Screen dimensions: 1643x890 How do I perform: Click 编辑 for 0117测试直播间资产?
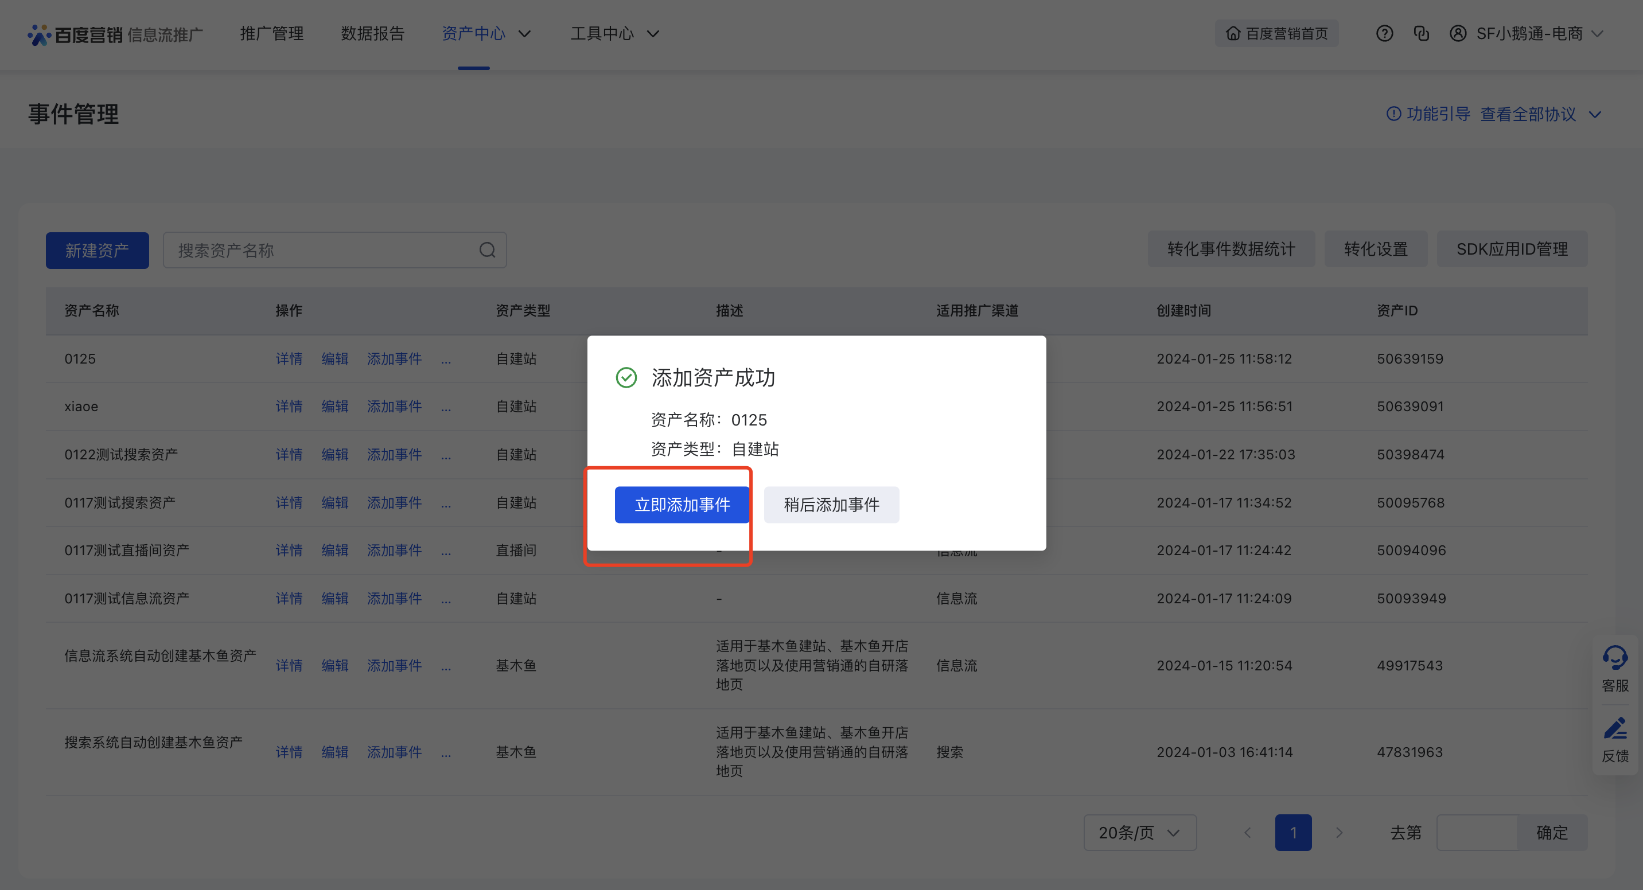tap(335, 551)
